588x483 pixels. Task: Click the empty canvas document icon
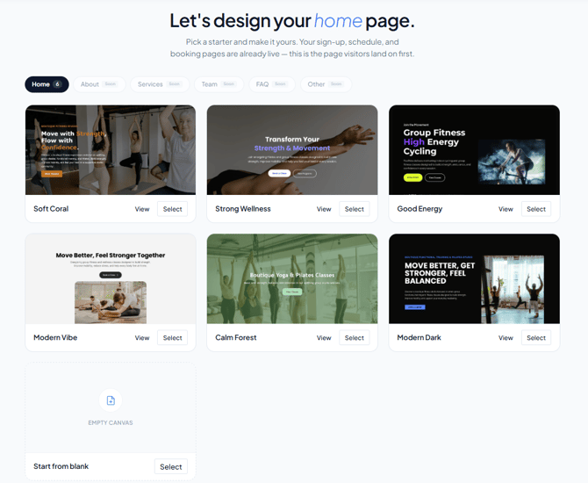pyautogui.click(x=111, y=400)
